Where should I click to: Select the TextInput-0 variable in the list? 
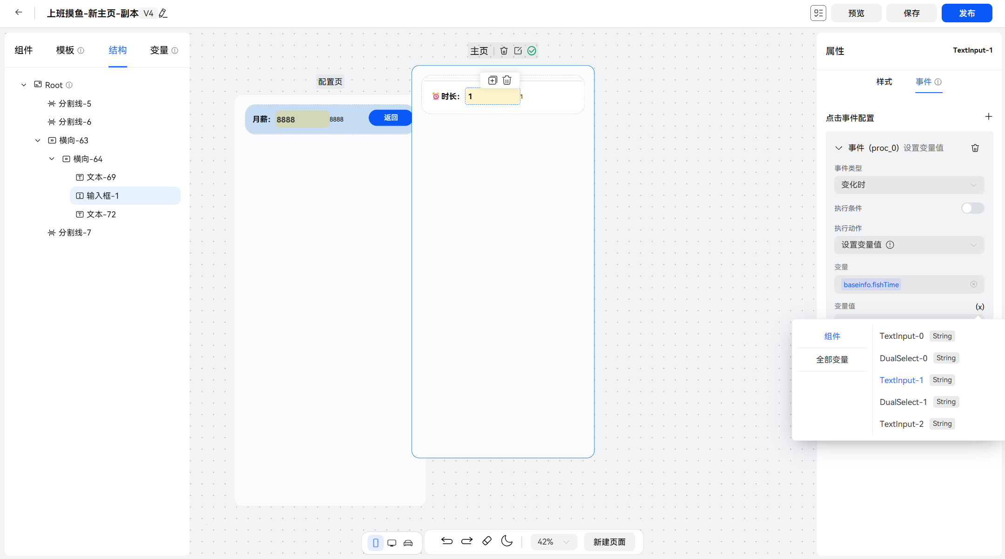pos(901,336)
